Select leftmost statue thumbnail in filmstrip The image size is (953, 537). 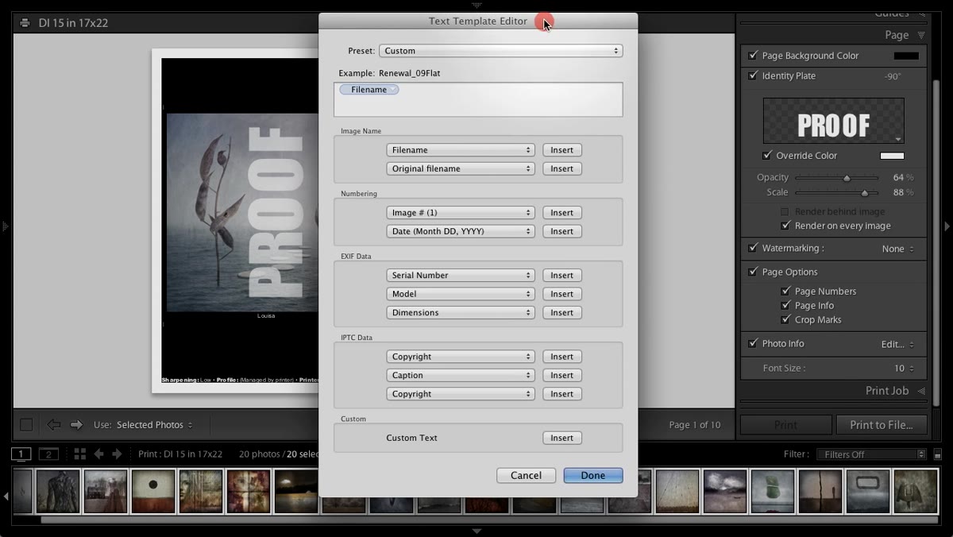point(58,492)
